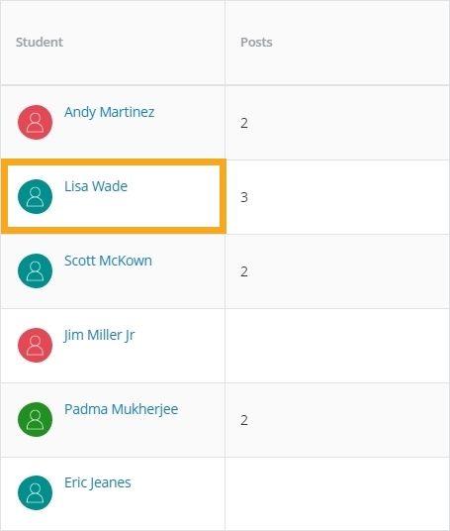Click the Posts column header
The image size is (450, 531).
click(x=256, y=42)
